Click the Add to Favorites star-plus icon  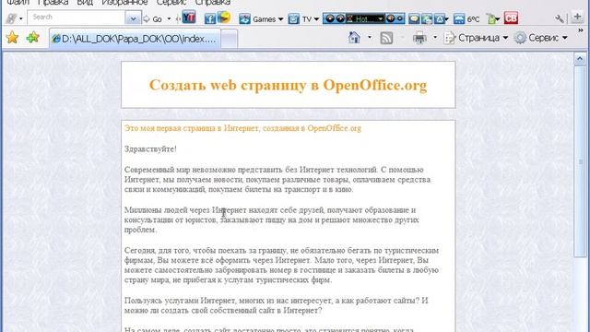[33, 37]
